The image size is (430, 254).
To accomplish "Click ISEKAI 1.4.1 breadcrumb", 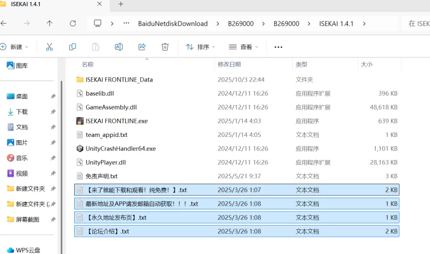I will click(336, 24).
